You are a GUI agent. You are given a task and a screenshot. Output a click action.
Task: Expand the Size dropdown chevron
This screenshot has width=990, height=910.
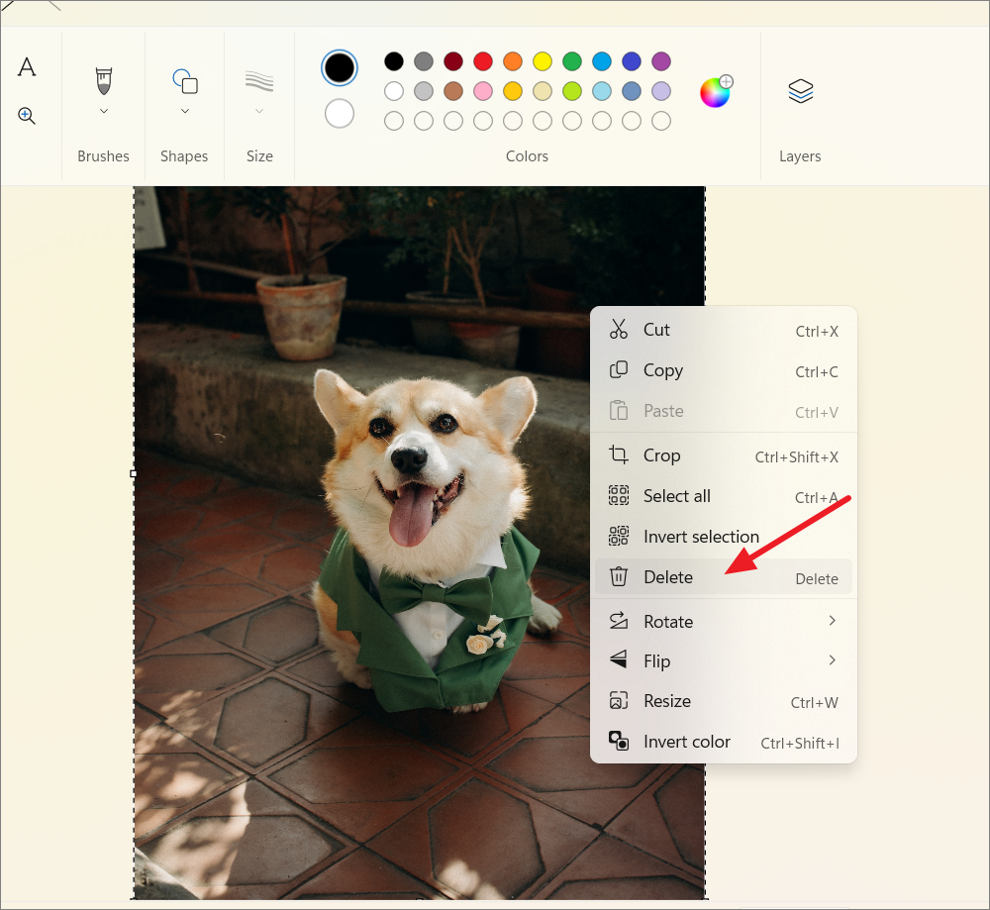pyautogui.click(x=258, y=111)
